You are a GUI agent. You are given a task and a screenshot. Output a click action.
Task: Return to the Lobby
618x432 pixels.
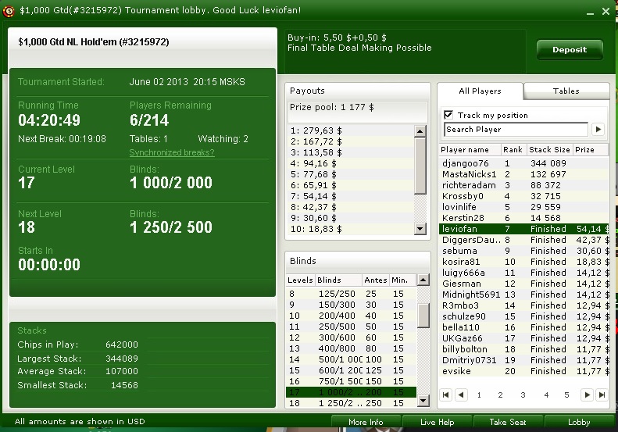click(579, 422)
